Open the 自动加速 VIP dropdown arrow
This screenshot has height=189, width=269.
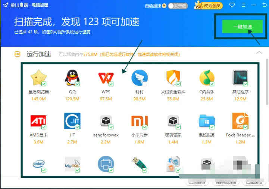164,6
